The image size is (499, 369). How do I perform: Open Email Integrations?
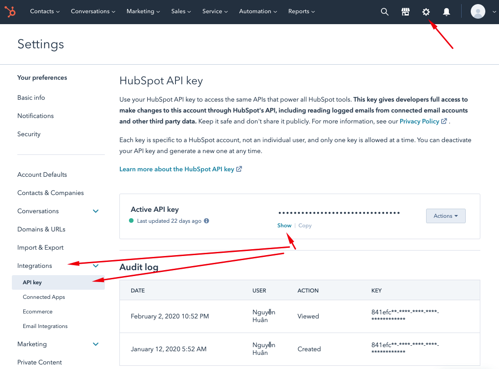click(x=45, y=326)
